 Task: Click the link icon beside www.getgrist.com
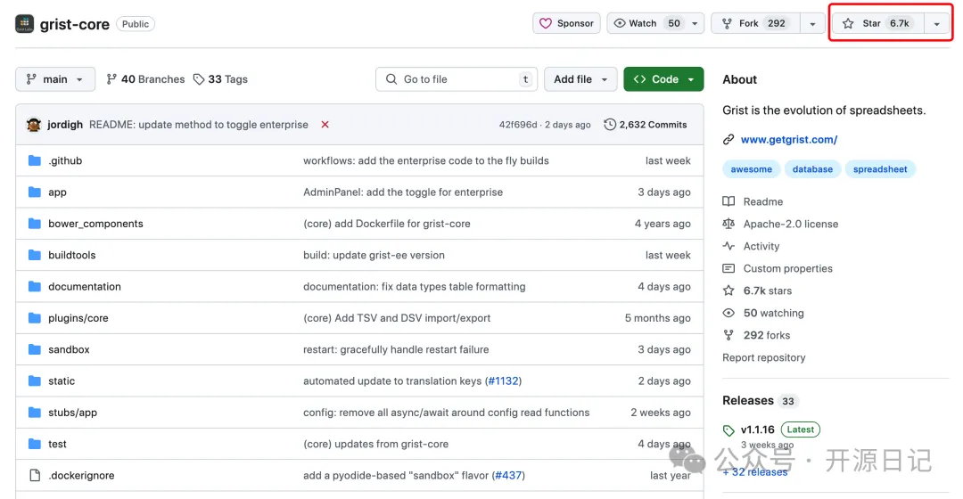point(728,140)
